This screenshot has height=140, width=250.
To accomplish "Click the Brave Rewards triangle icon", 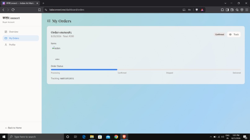I will coord(202,10).
